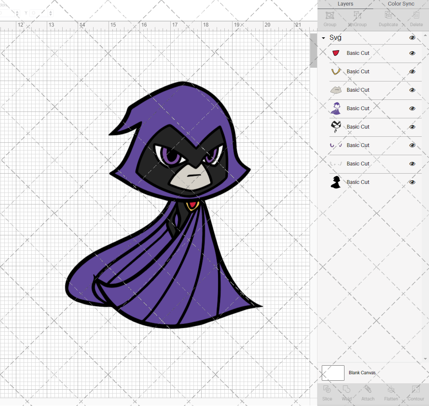Click the Blank Canvas label
This screenshot has height=406, width=429.
tap(362, 373)
